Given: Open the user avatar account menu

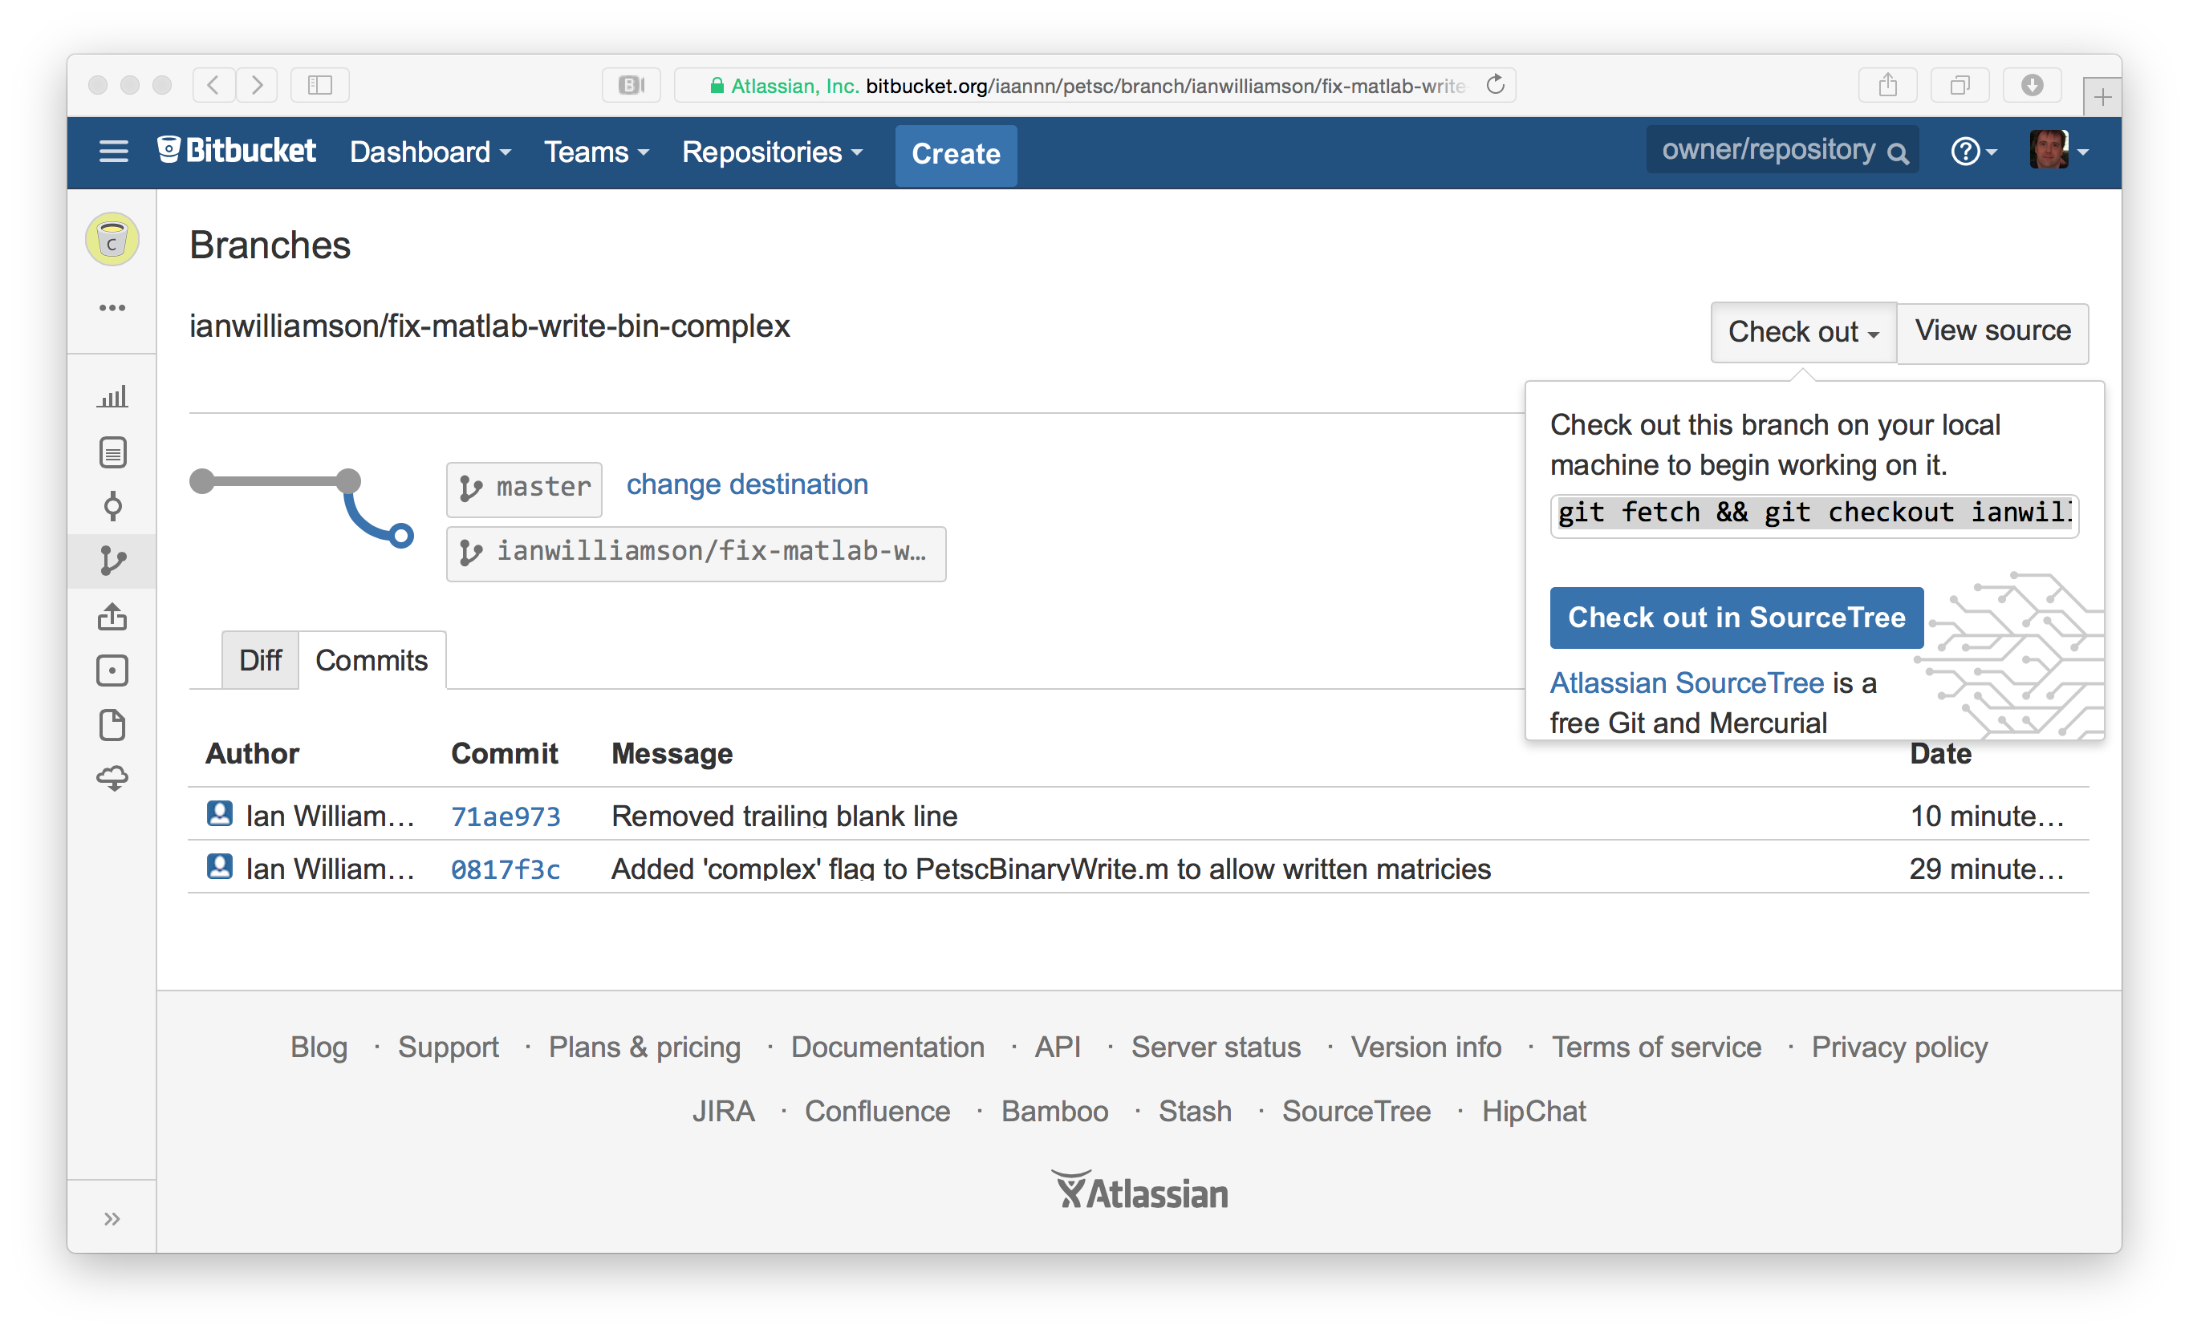Looking at the screenshot, I should pyautogui.click(x=2059, y=150).
